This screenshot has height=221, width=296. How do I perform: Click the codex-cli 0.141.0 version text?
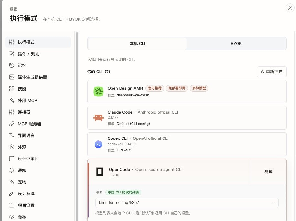click(x=122, y=144)
